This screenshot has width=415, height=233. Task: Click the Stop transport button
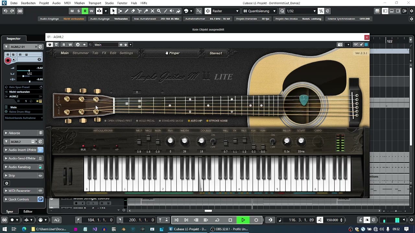tap(230, 220)
